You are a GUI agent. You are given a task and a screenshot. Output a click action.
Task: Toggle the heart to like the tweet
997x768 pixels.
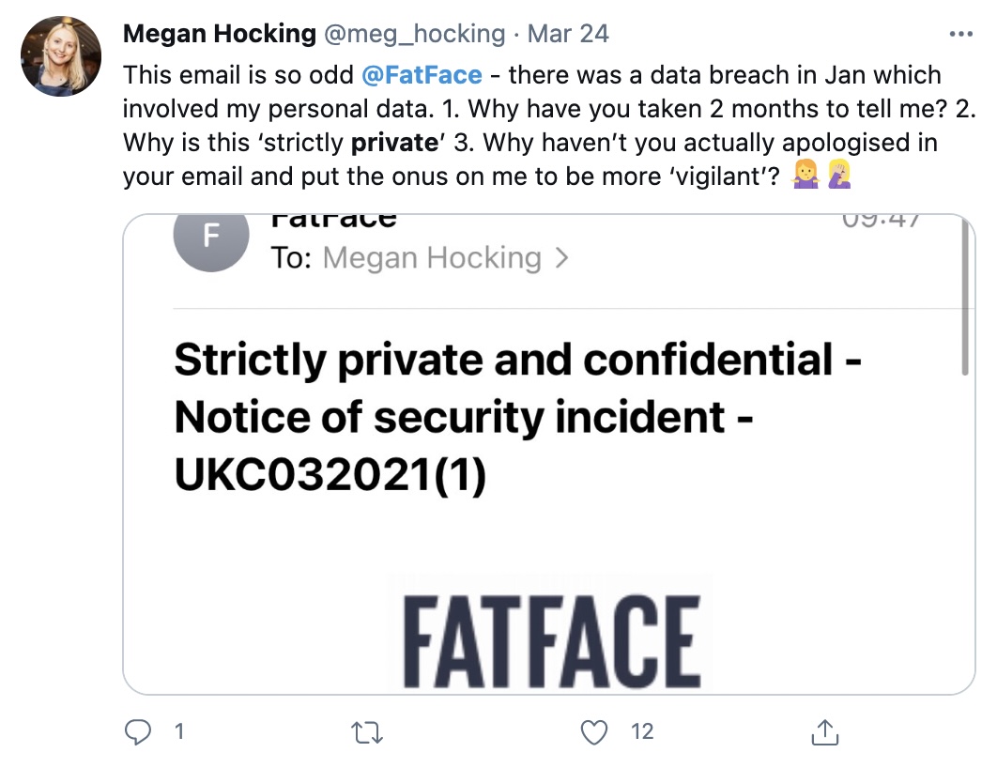(594, 730)
